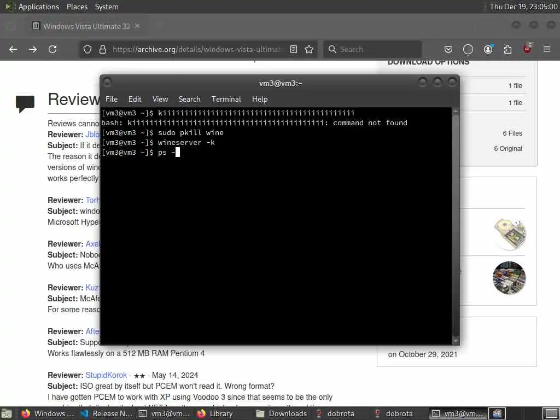Open the terminal File menu
This screenshot has height=420, width=560.
[112, 100]
